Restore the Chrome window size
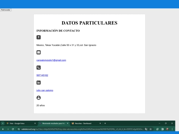Screen dimensions: 179x134 click(x=166, y=123)
